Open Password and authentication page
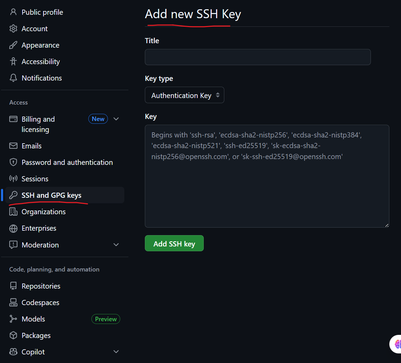401x363 pixels. click(67, 162)
